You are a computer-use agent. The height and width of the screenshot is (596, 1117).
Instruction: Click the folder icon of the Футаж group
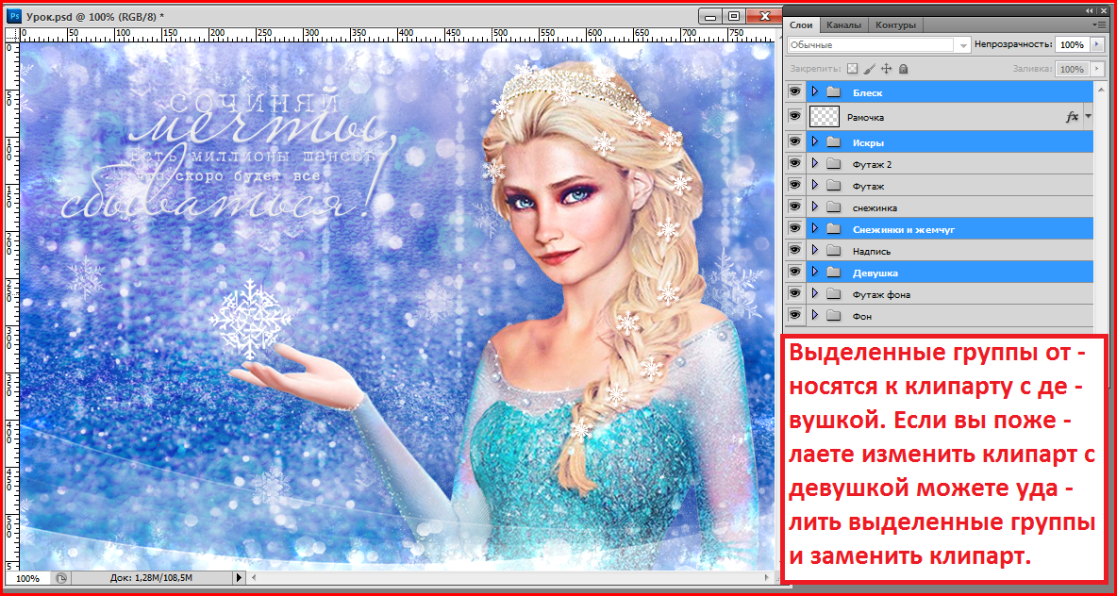point(833,186)
